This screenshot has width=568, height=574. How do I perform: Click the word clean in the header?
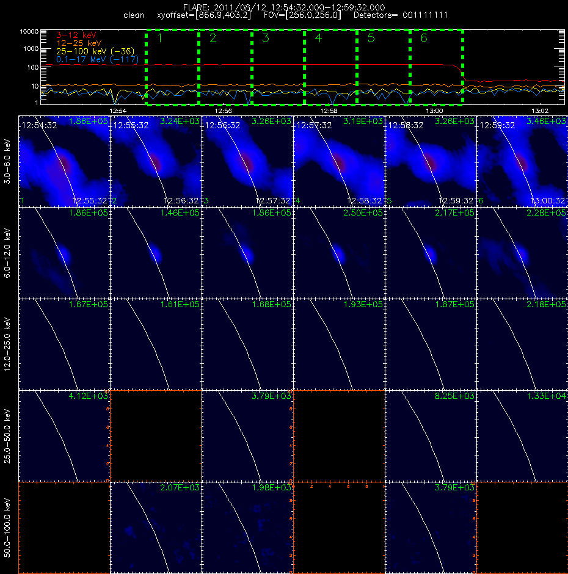click(x=134, y=15)
